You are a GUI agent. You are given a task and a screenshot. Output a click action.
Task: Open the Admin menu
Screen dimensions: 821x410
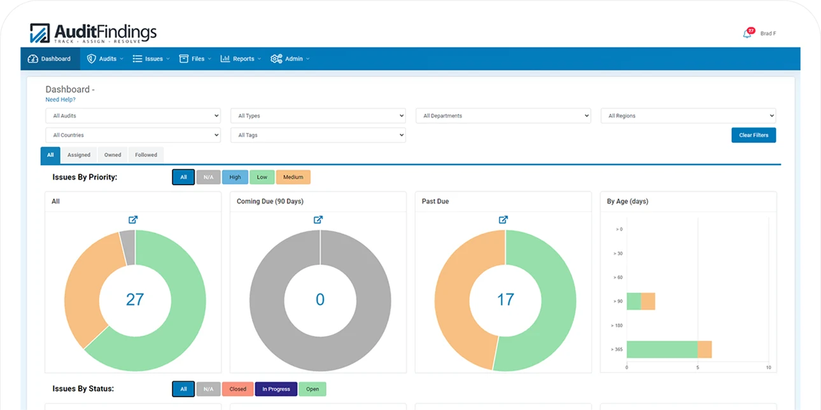(x=290, y=58)
